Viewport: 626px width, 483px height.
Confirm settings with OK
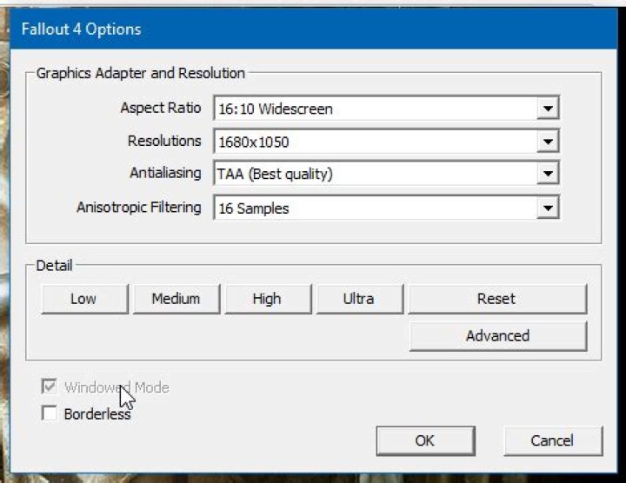[425, 440]
